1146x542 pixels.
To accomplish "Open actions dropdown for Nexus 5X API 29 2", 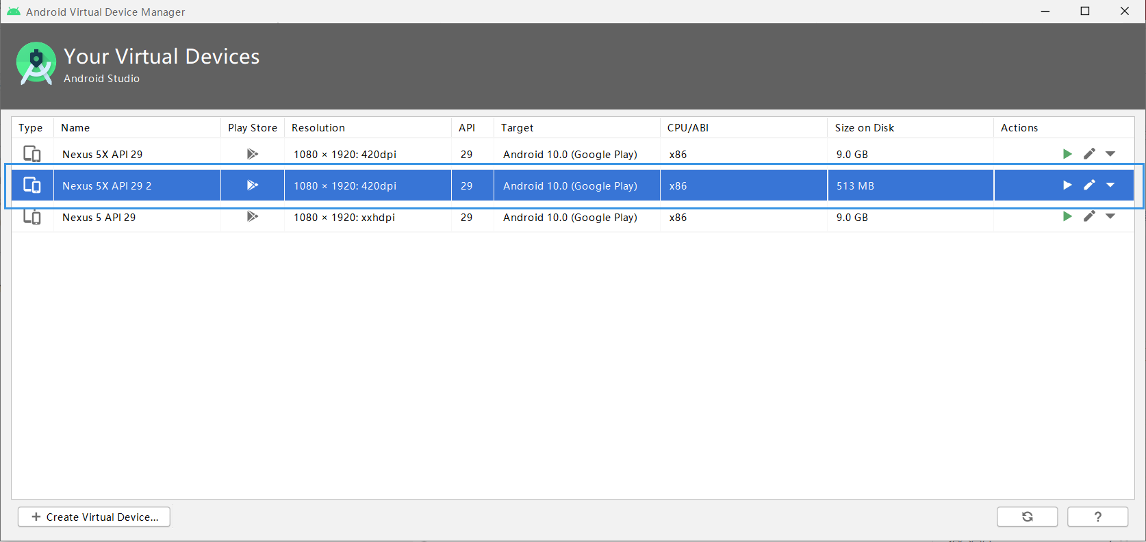I will coord(1110,185).
